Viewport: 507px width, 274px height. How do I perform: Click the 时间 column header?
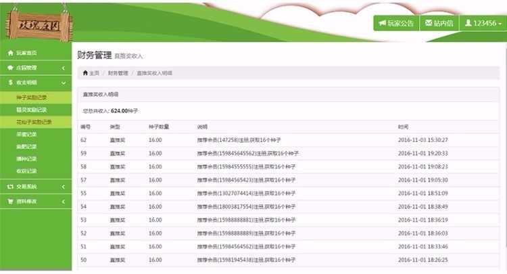coord(403,127)
